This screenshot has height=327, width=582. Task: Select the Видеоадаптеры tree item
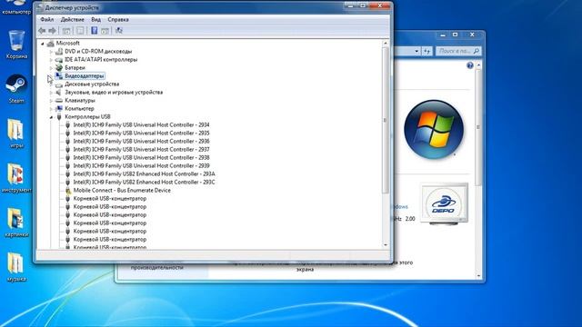click(x=85, y=76)
